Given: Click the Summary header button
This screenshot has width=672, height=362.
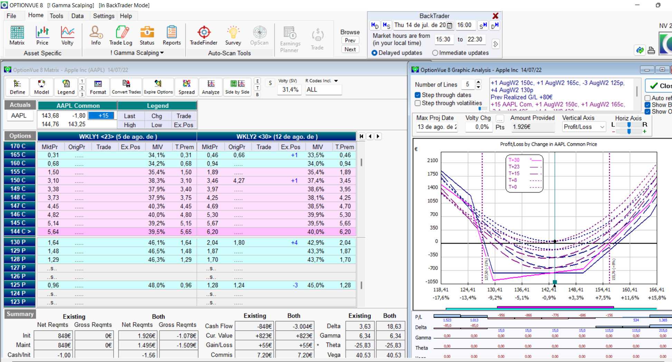Looking at the screenshot, I should pyautogui.click(x=20, y=314).
